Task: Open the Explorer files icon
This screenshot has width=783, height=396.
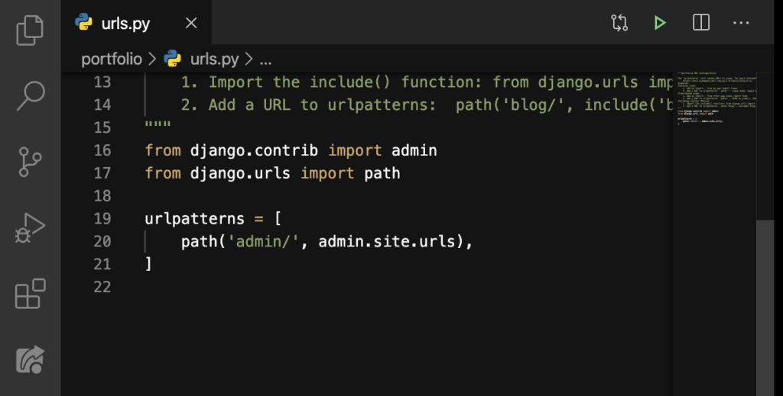Action: coord(30,30)
